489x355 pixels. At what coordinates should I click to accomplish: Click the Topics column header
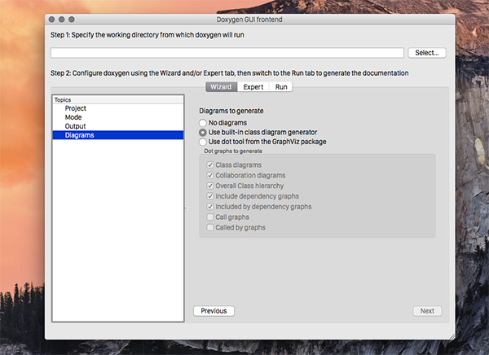coord(118,99)
